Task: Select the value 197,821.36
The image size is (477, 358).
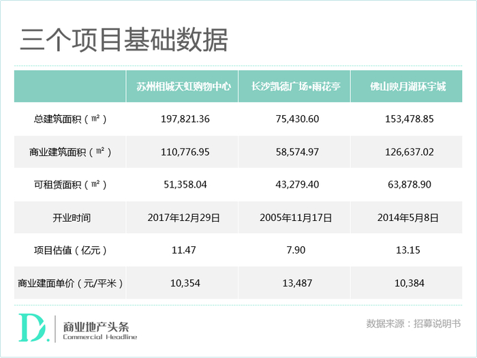Action: tap(185, 119)
